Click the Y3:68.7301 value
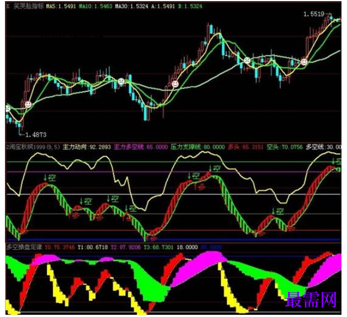The width and height of the screenshot is (347, 317). 159,247
